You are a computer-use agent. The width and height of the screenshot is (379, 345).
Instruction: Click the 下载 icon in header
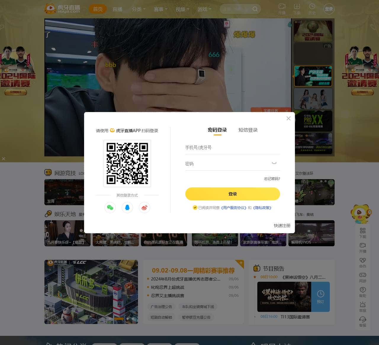click(x=297, y=7)
